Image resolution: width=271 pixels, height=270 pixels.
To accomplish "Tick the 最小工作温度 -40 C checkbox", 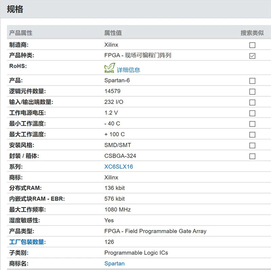I will coord(252,124).
